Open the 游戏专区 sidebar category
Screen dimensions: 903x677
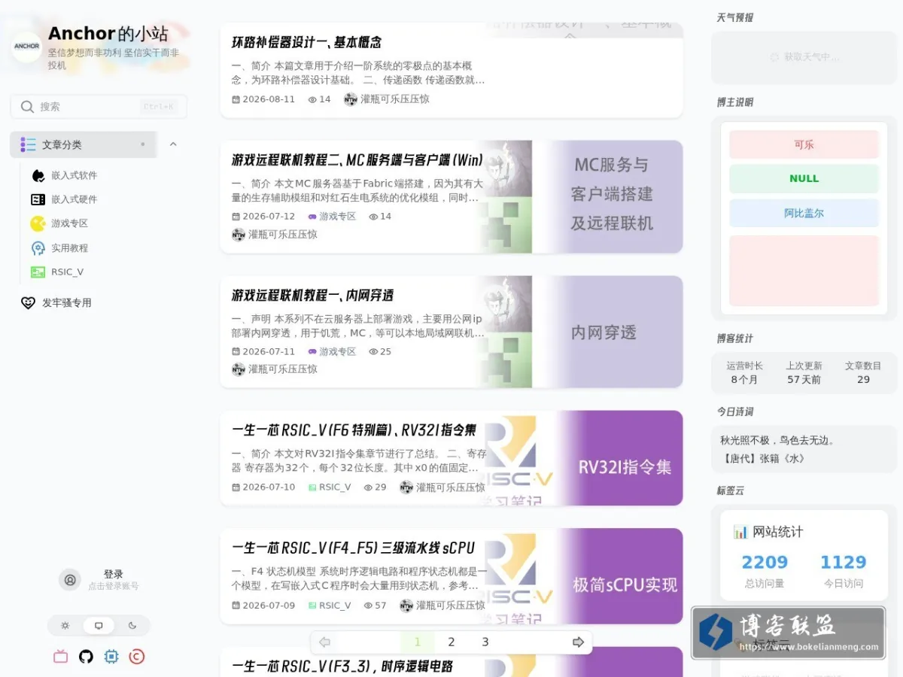pos(70,223)
